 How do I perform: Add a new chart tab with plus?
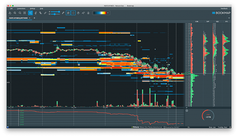pyautogui.click(x=34, y=18)
